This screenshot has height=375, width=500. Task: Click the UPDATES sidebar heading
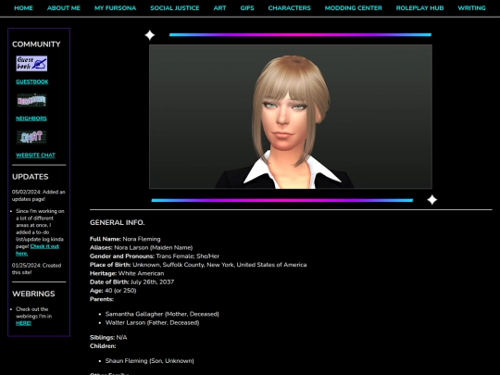click(x=31, y=177)
